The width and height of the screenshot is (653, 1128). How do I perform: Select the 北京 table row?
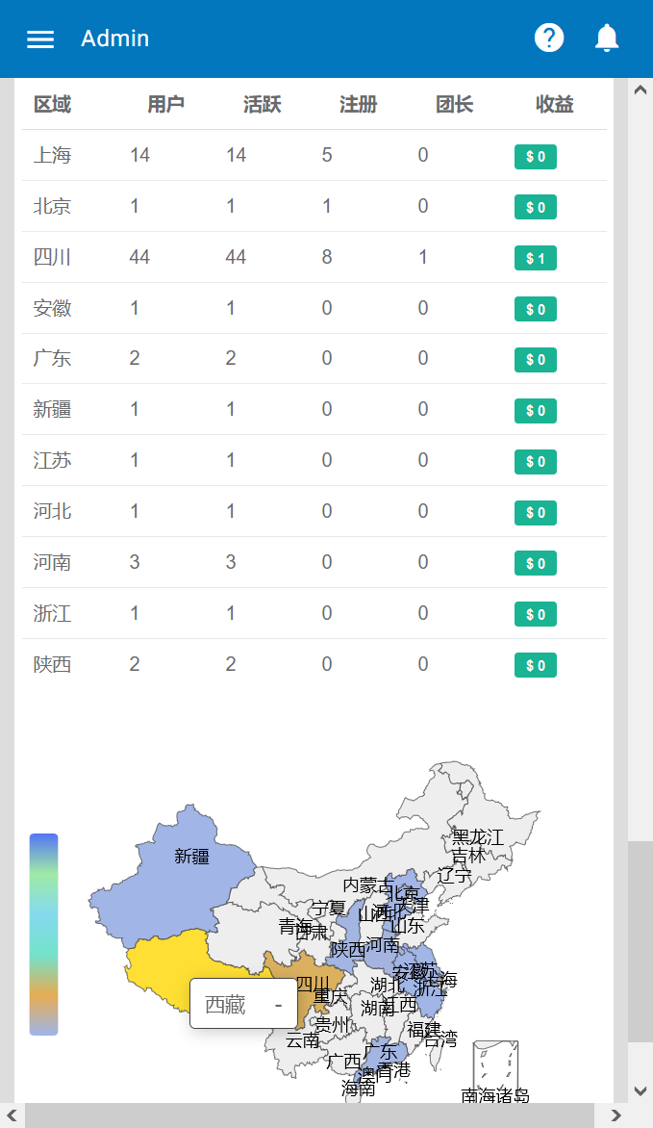[x=314, y=206]
